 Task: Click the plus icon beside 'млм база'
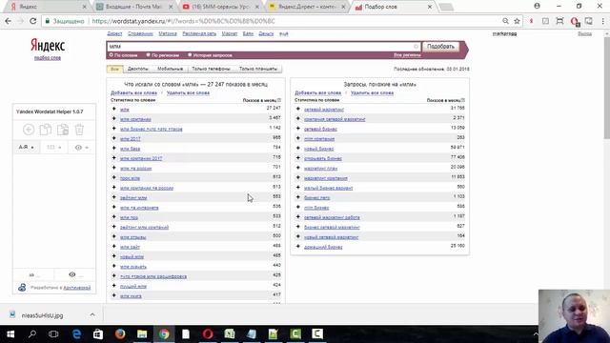click(114, 149)
